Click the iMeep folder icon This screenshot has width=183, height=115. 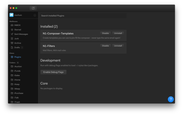click(x=12, y=89)
